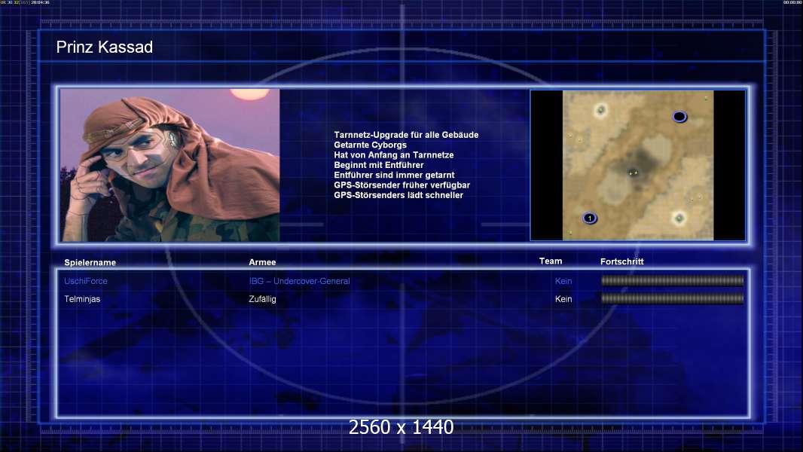
Task: Select the Spielername column header
Action: pos(90,263)
